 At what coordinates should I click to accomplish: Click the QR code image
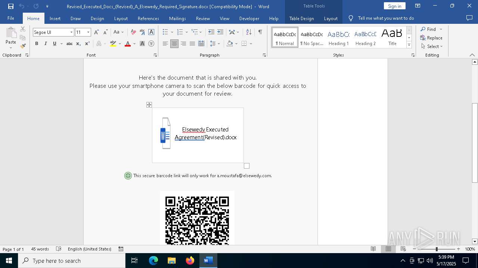click(x=197, y=218)
